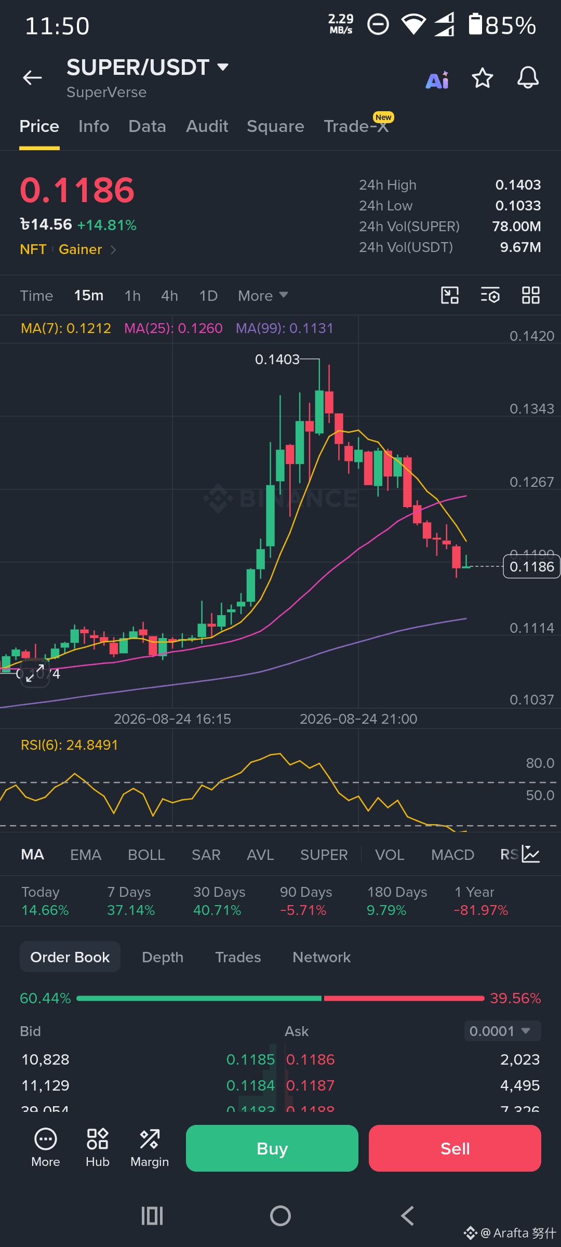
Task: Set a price alert via bell icon
Action: point(528,78)
